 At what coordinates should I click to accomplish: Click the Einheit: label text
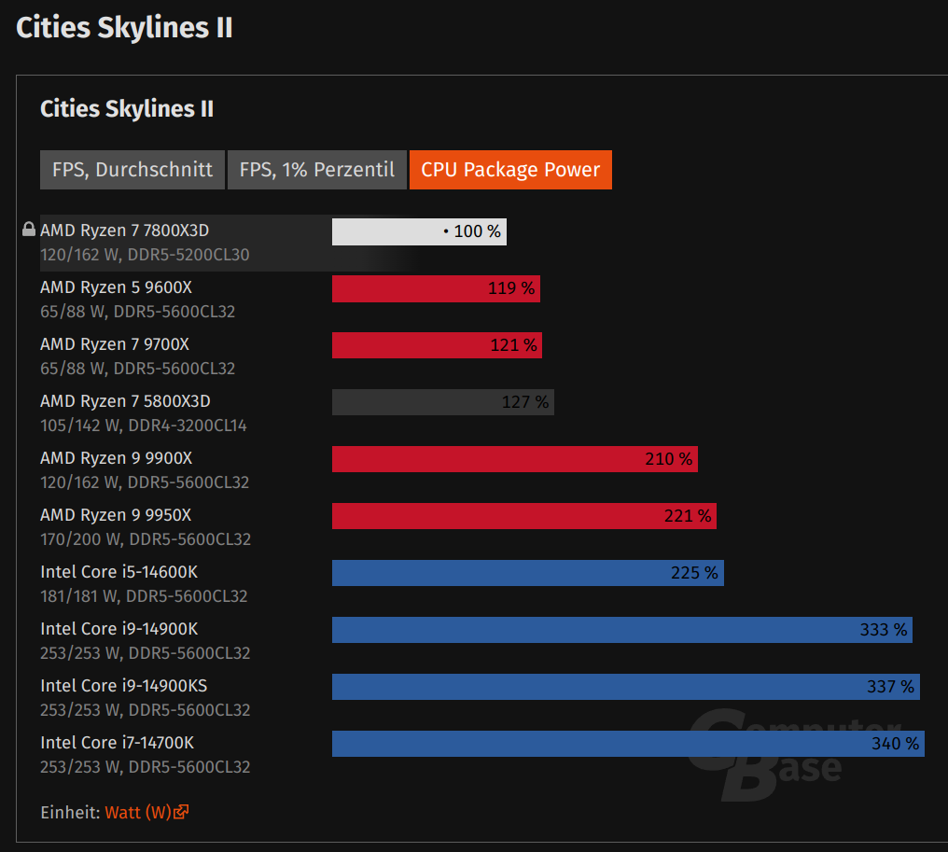70,812
